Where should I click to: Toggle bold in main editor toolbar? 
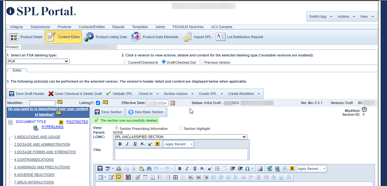point(180,169)
